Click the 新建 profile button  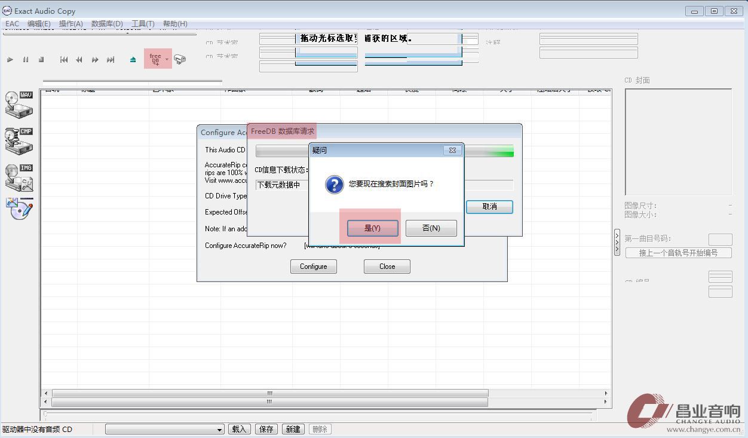click(x=293, y=429)
